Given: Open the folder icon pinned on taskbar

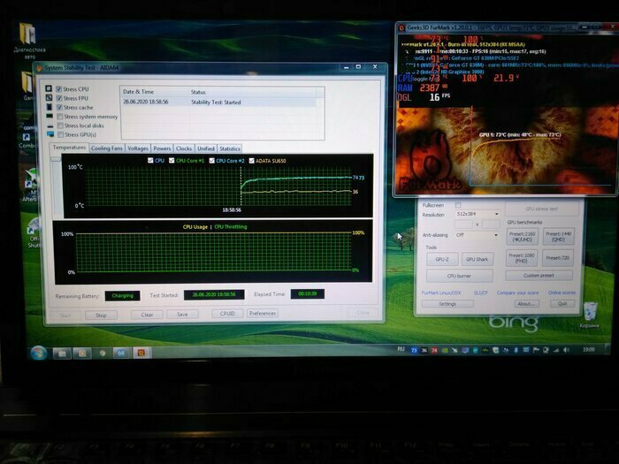Looking at the screenshot, I should (62, 354).
